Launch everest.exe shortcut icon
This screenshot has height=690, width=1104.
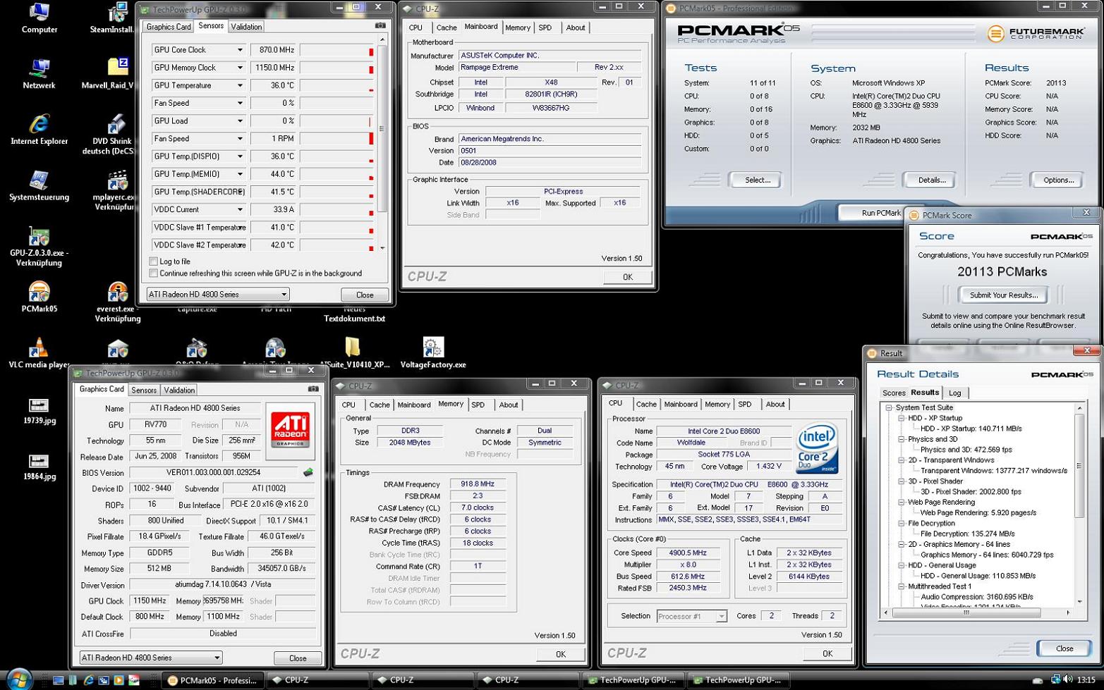117,302
